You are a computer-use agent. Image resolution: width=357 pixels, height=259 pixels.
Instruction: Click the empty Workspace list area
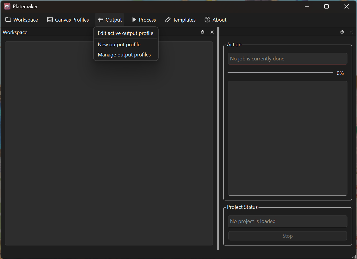click(109, 143)
